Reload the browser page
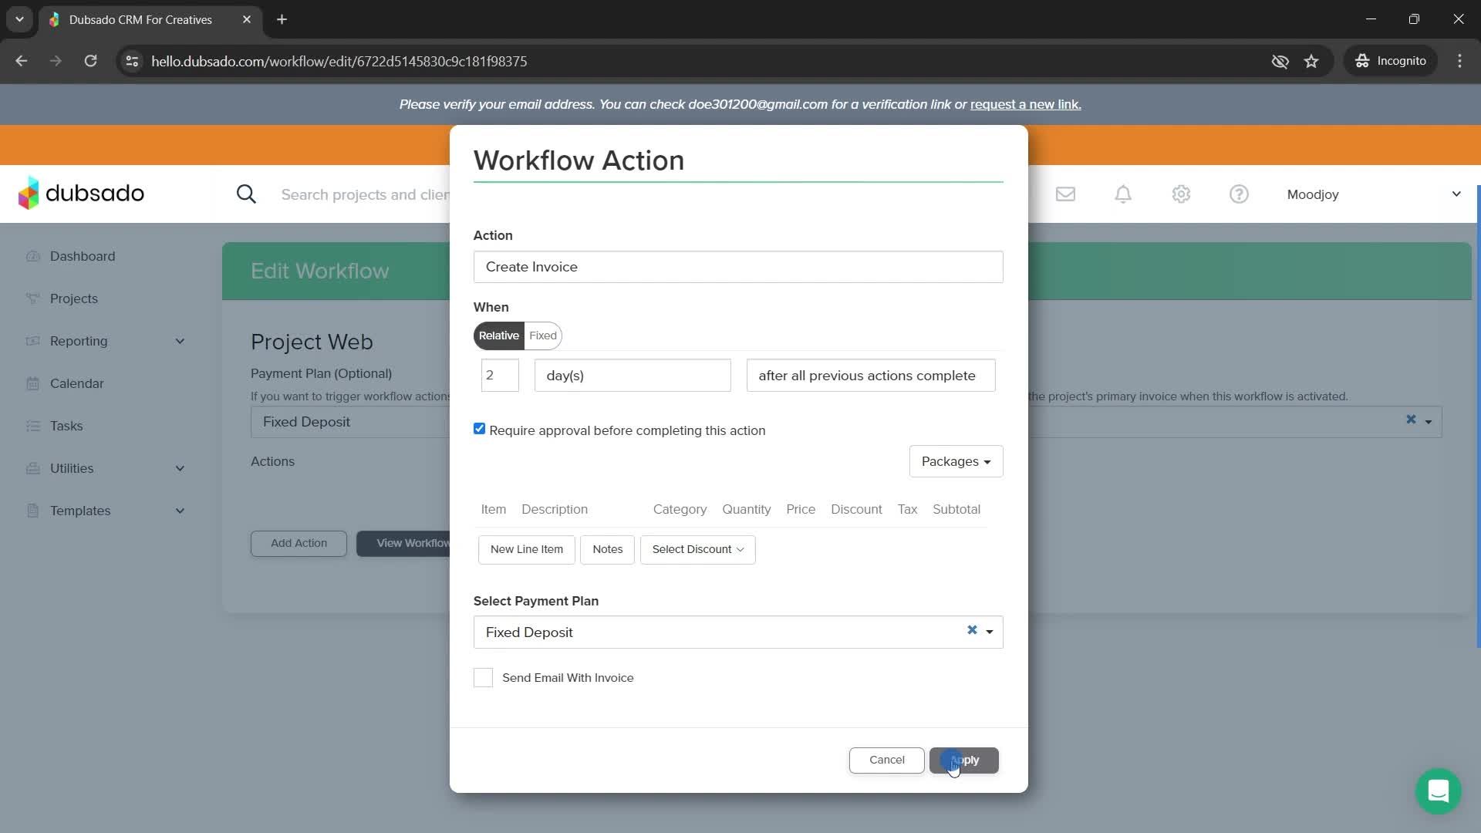This screenshot has height=833, width=1481. [x=90, y=61]
